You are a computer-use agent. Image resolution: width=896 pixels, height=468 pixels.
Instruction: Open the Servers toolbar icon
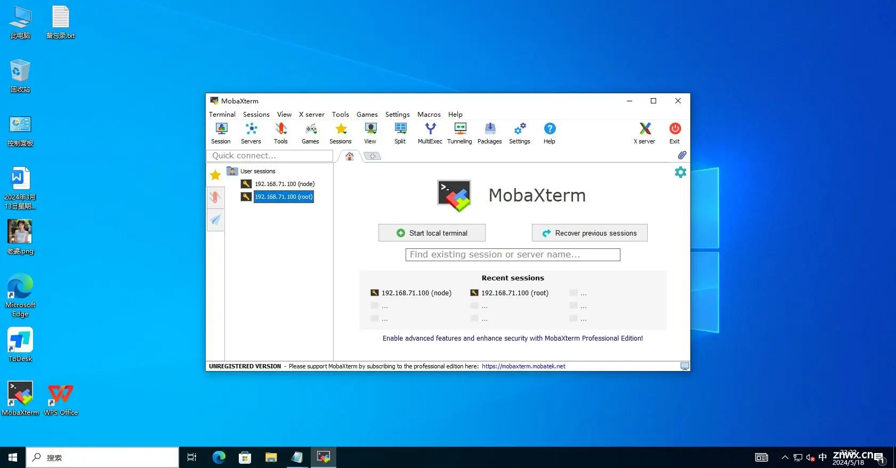[251, 133]
